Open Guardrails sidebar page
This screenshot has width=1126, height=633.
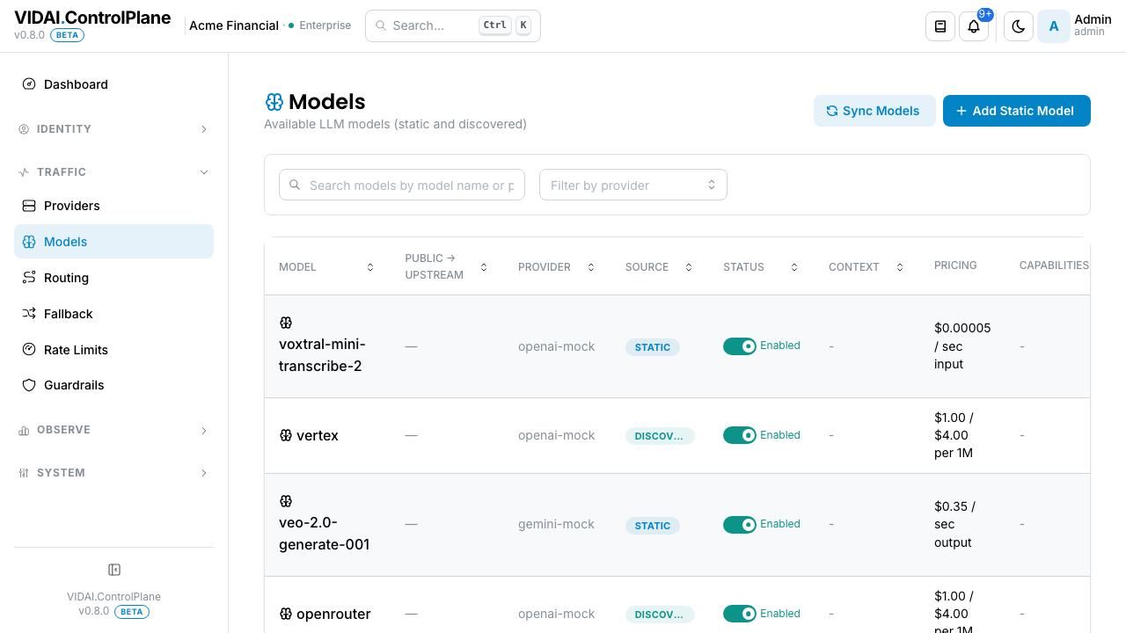pos(113,385)
